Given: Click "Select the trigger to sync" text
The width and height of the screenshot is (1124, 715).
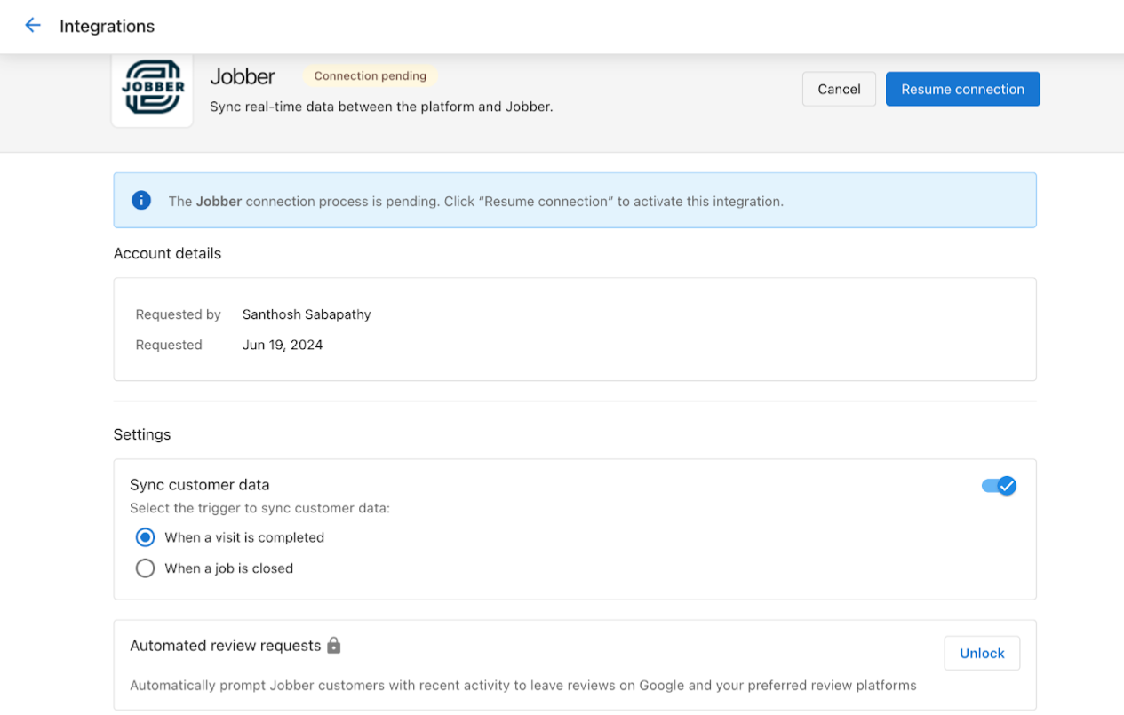Looking at the screenshot, I should click(x=259, y=509).
